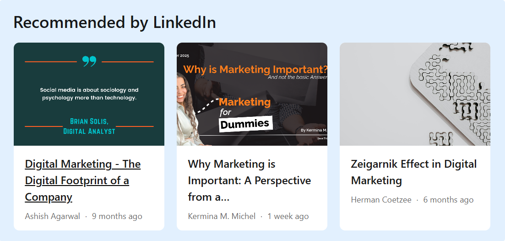Click the 'Social media is about sociology' quote text
Screen dimensions: 505x241
coord(89,94)
